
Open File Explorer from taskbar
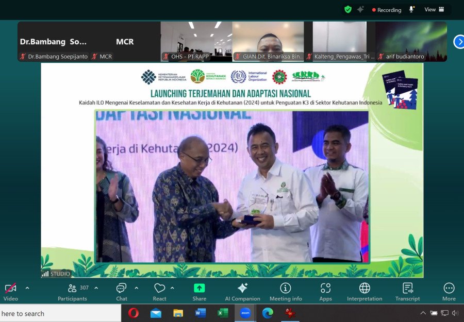click(x=178, y=313)
